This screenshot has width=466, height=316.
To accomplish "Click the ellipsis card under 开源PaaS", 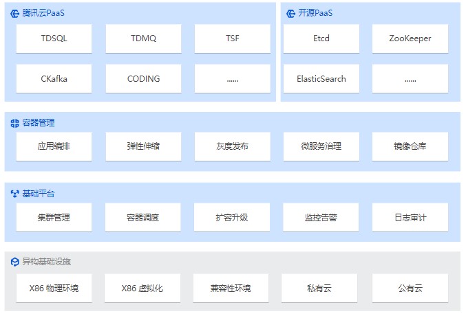I will [x=410, y=78].
